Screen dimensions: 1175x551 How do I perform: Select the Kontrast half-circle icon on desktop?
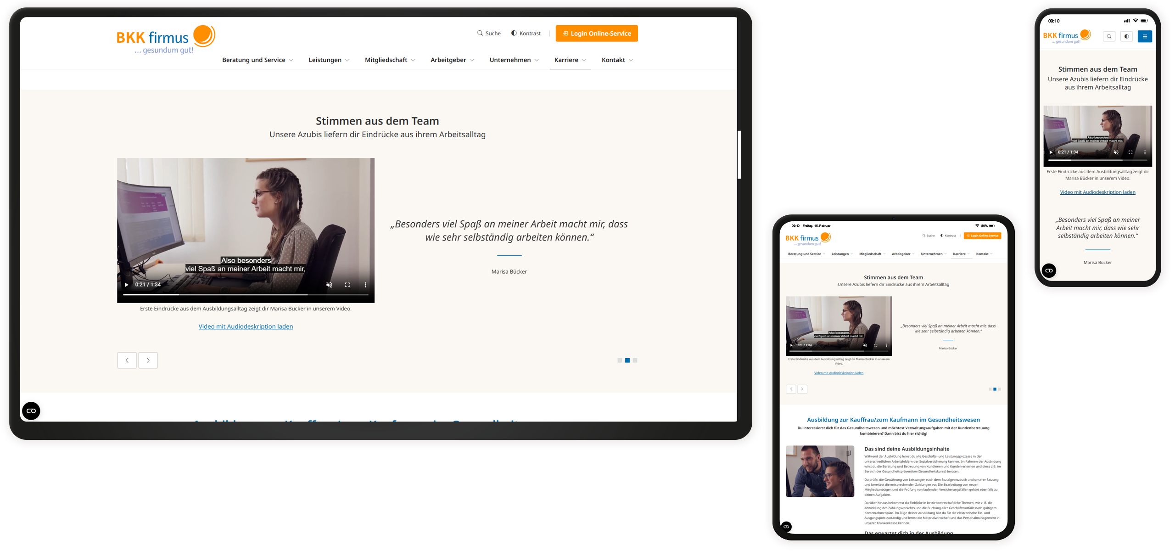[x=513, y=33]
